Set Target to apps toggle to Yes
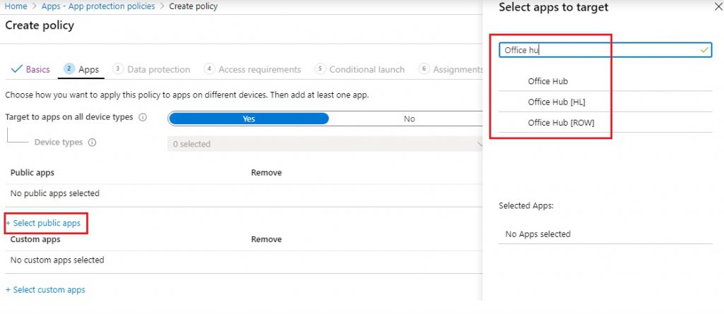Viewport: 724px width, 314px height. tap(249, 119)
